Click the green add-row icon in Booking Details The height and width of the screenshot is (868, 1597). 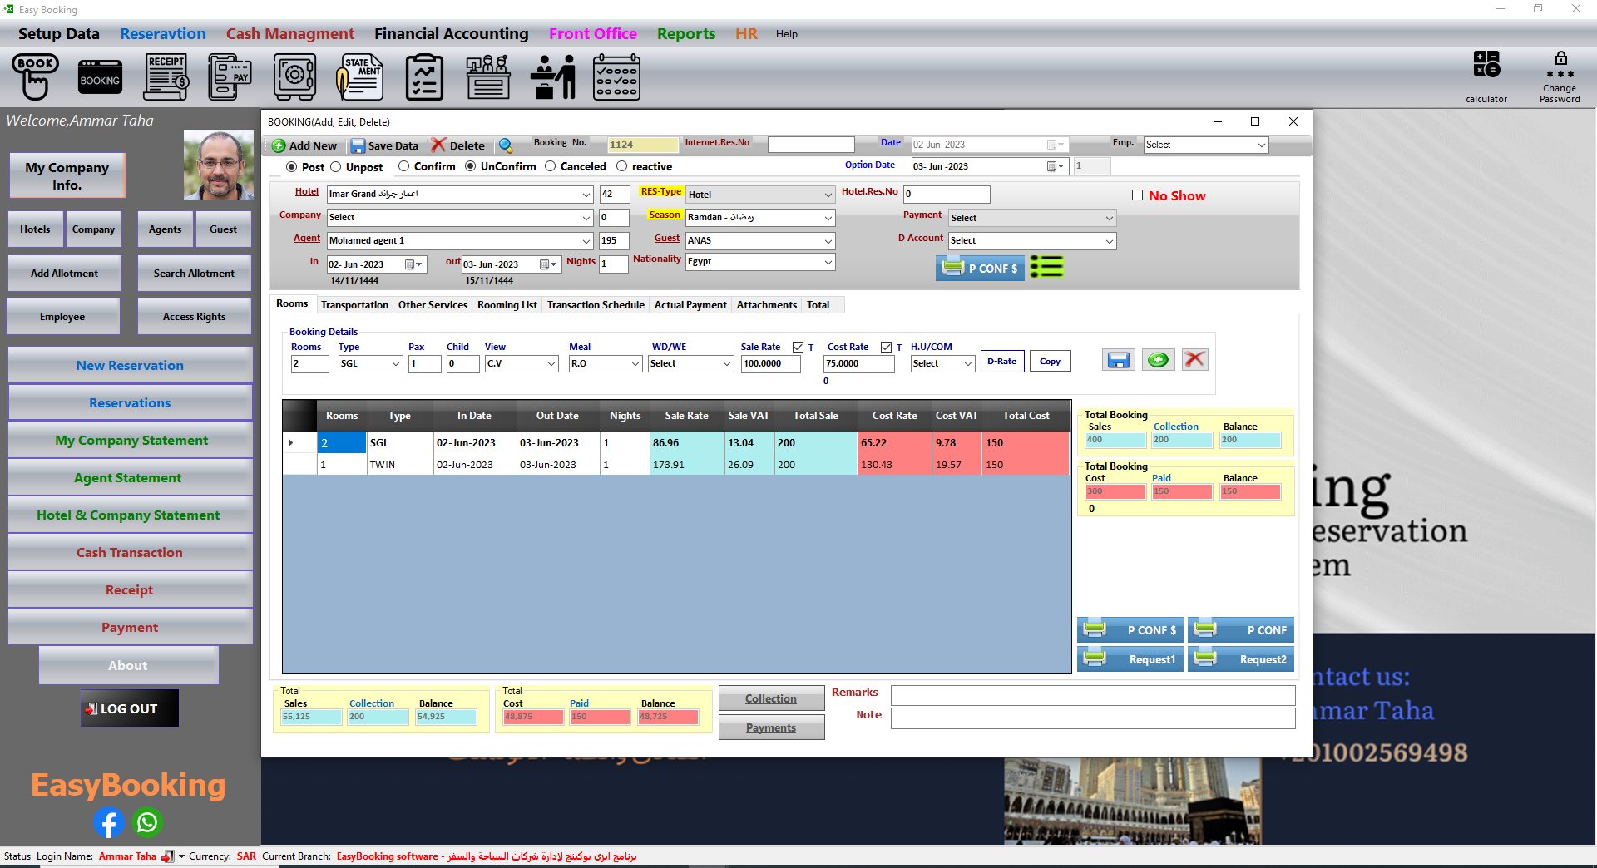pyautogui.click(x=1158, y=360)
